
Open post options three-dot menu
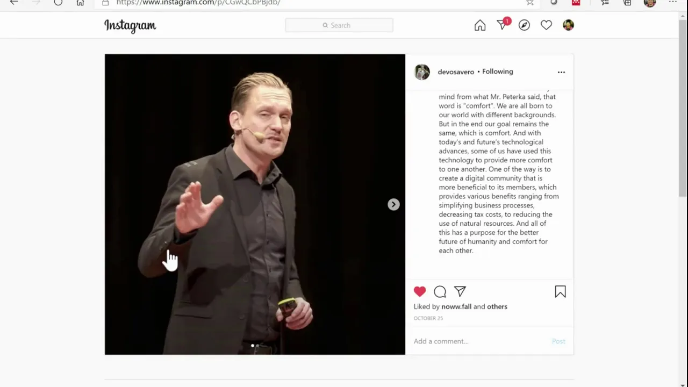[x=561, y=72]
